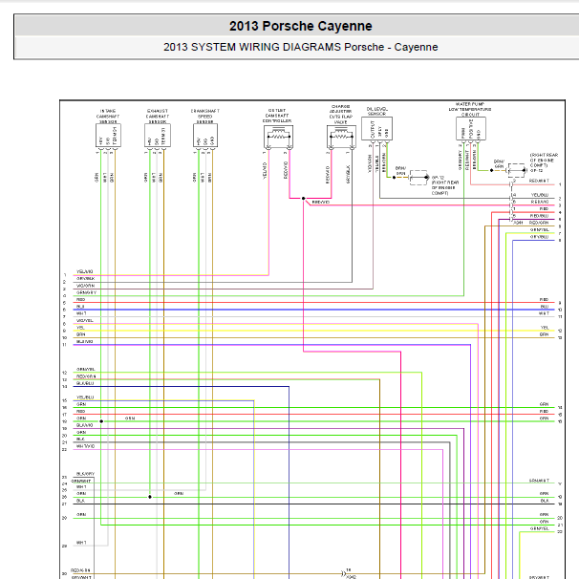Image resolution: width=579 pixels, height=579 pixels.
Task: Click the GP-12 ground symbol near the water pump
Action: coord(516,171)
